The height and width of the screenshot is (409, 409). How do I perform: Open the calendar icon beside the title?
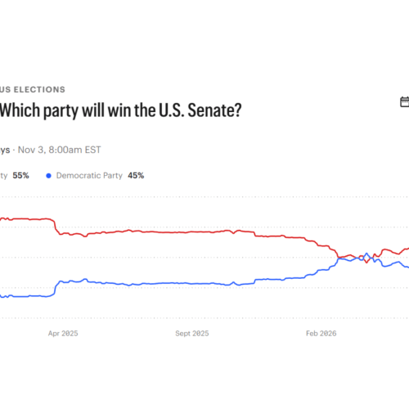[405, 101]
